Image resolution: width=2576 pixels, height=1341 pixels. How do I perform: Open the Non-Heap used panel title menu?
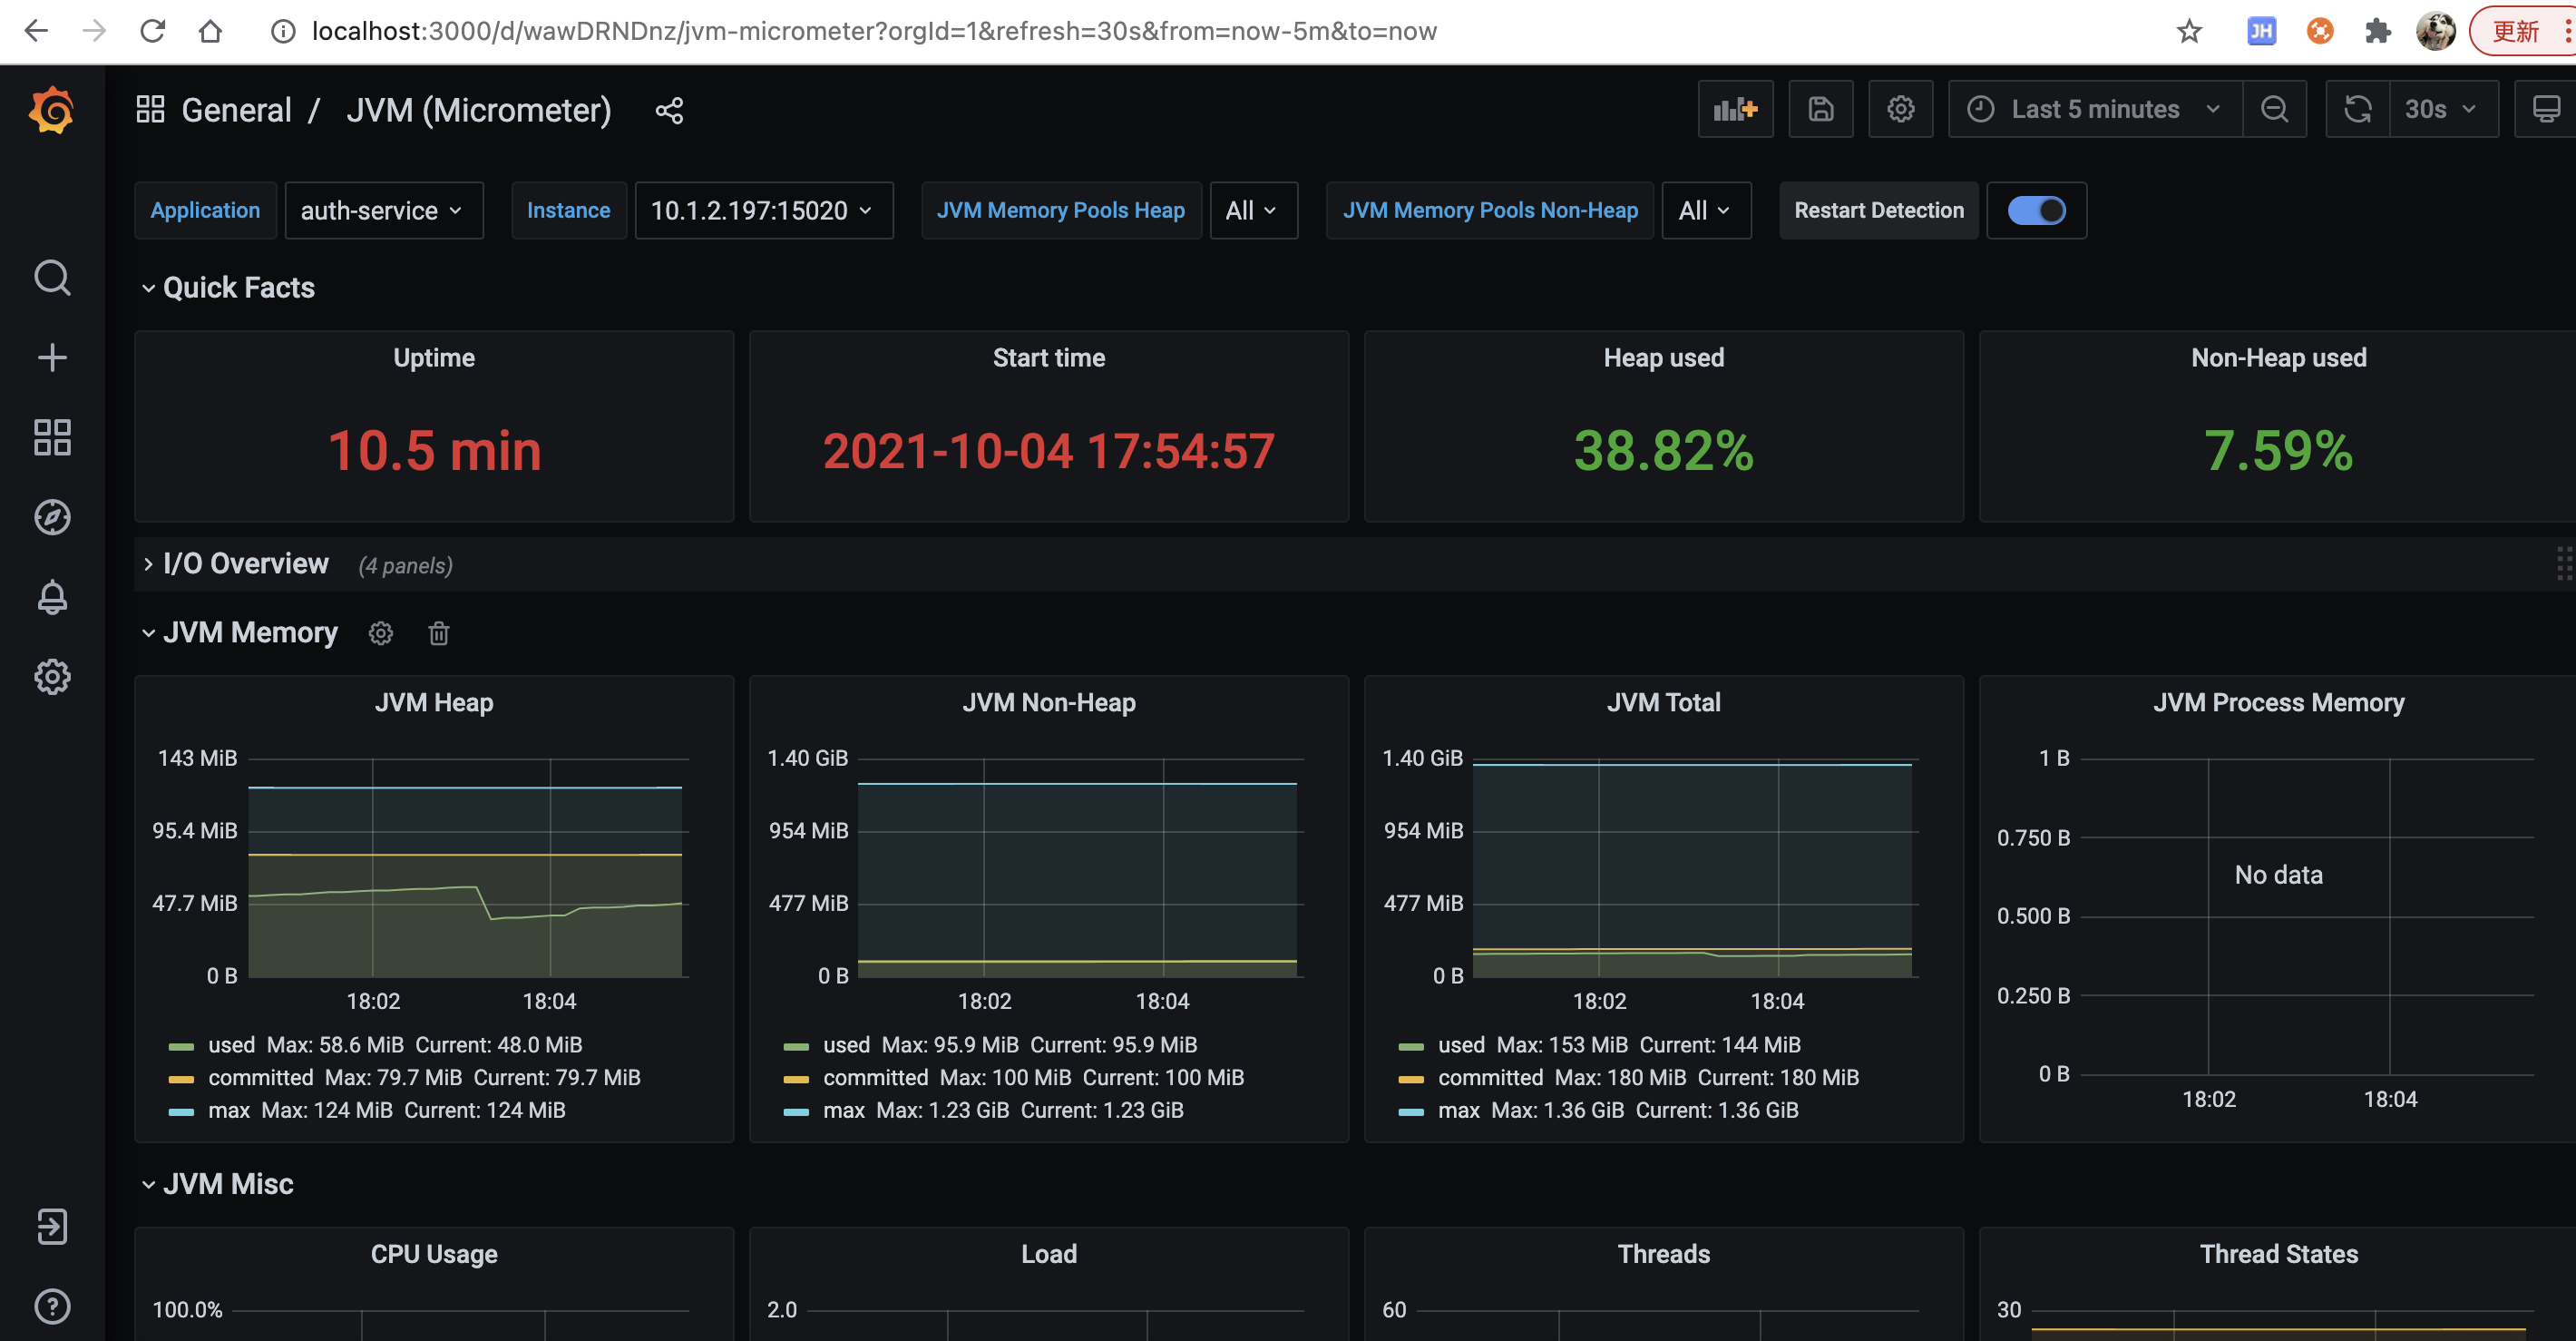click(x=2279, y=357)
